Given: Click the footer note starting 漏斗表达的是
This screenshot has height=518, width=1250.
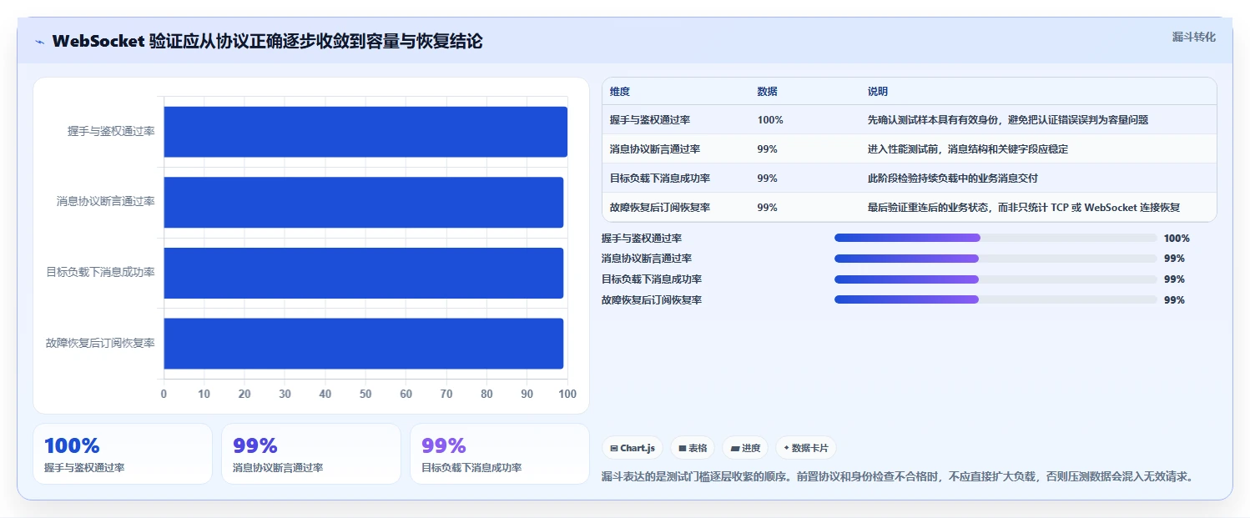Looking at the screenshot, I should [900, 476].
